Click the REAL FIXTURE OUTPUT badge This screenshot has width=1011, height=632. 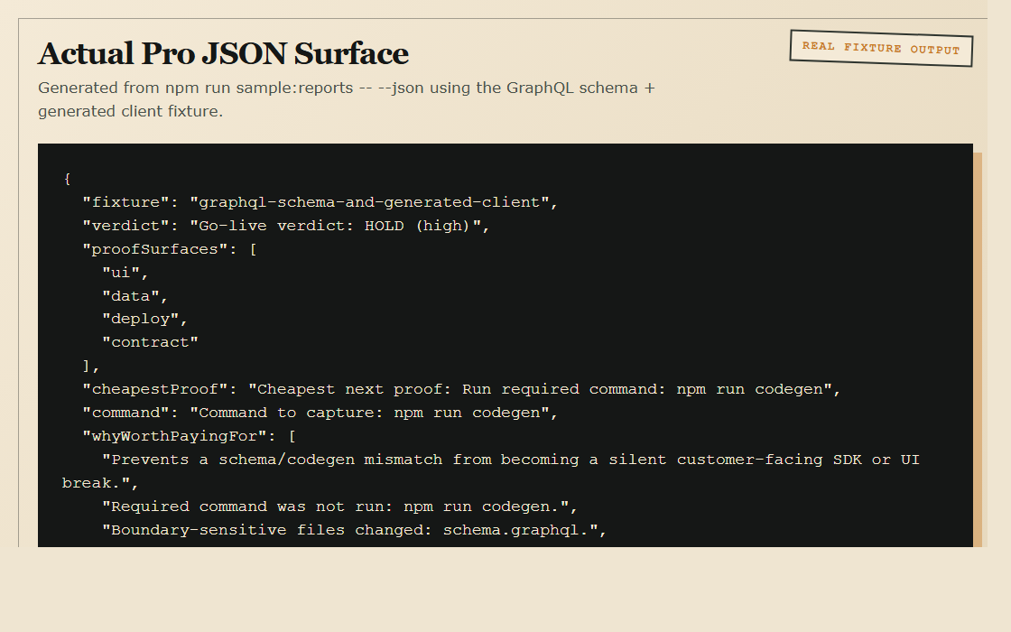click(880, 50)
